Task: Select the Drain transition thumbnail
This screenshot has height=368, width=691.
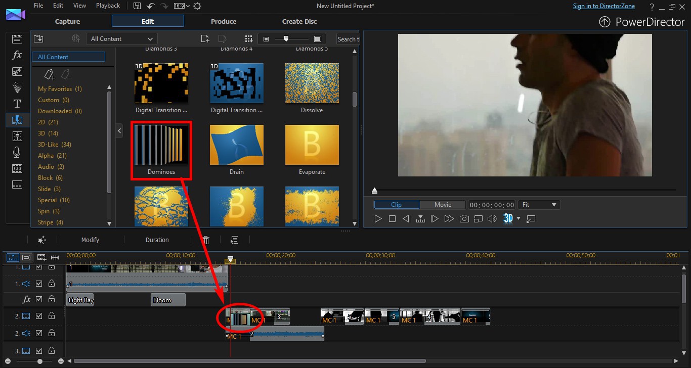Action: [x=237, y=145]
